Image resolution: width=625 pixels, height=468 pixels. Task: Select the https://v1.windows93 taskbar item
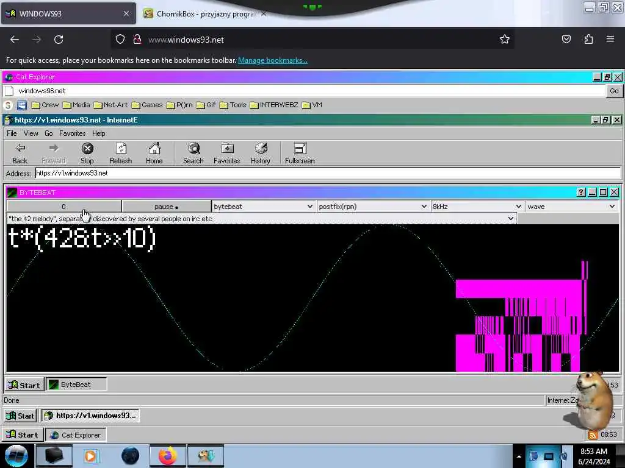(90, 416)
